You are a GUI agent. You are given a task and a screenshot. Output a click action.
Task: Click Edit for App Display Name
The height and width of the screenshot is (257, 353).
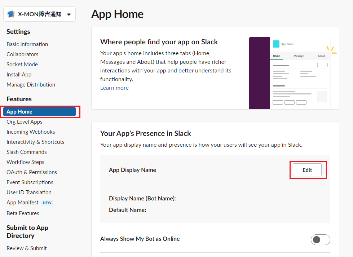click(307, 170)
